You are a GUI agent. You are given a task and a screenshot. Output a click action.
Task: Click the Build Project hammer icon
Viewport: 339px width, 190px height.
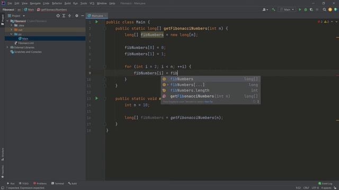point(273,9)
